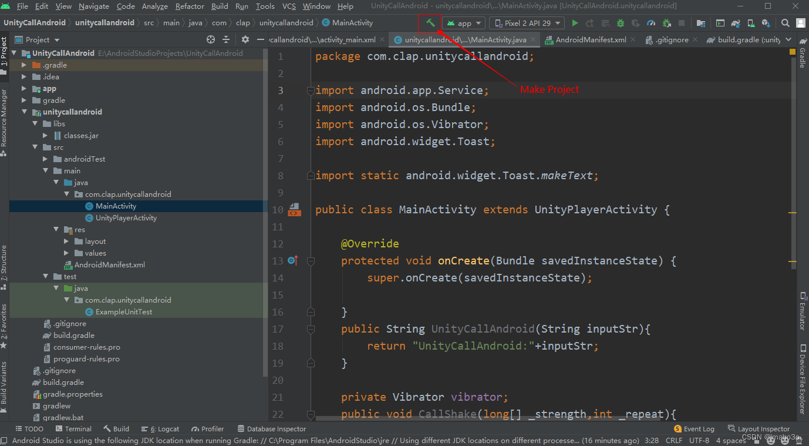The height and width of the screenshot is (446, 809).
Task: Open the Pixel 2 API 29 device dropdown
Action: (x=527, y=23)
